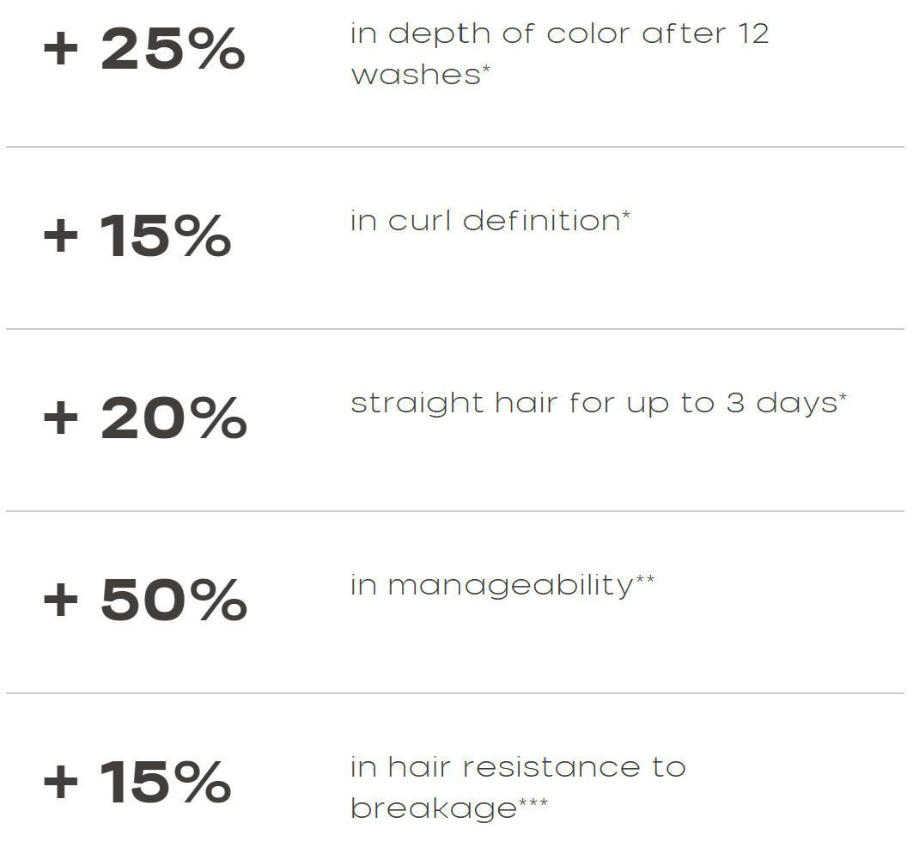Click the word 'breakage'
919x866 pixels.
click(x=434, y=808)
